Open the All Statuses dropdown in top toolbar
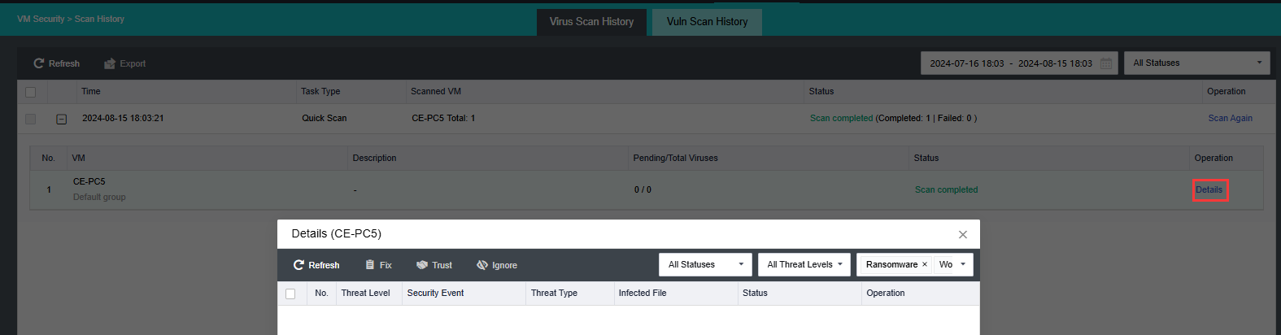Viewport: 1281px width, 335px height. [x=1196, y=63]
